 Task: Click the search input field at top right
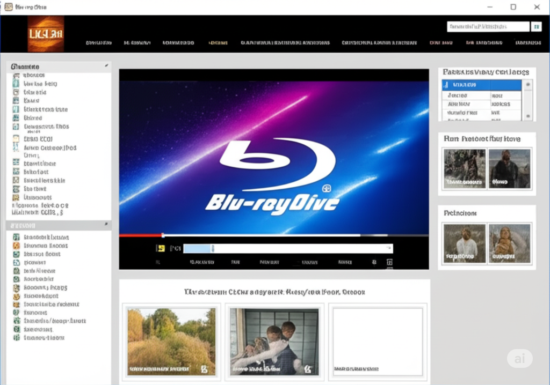pos(488,27)
